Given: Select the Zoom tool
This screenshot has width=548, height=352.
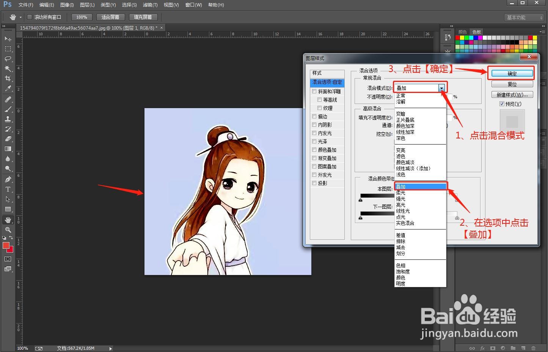Looking at the screenshot, I should [8, 230].
